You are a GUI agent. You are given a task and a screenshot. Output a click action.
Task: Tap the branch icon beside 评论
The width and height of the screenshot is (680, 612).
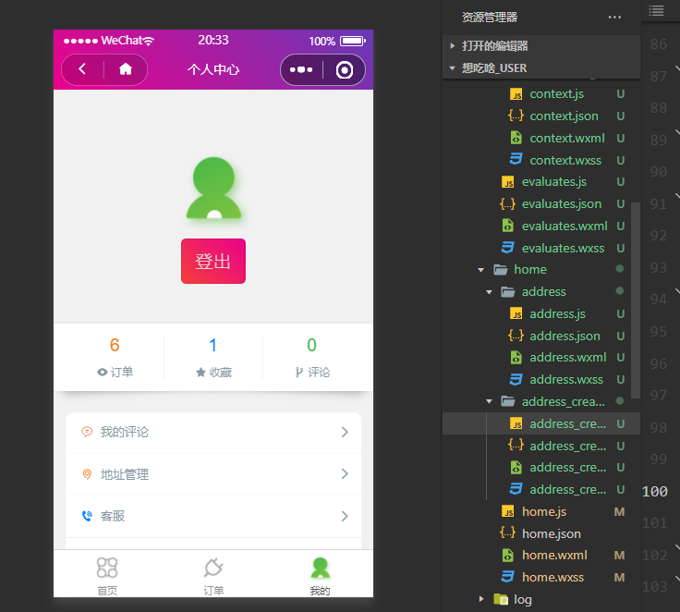[298, 373]
